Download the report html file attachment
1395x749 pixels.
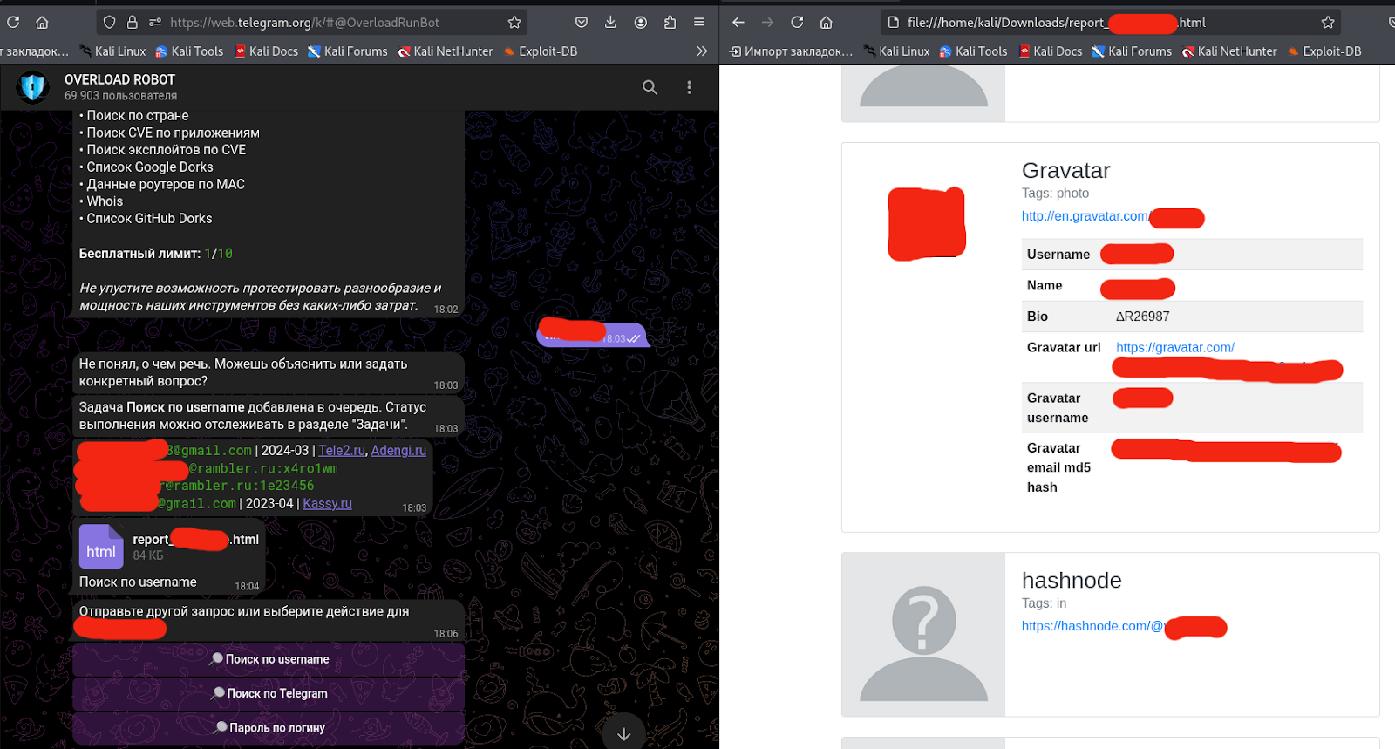click(x=101, y=547)
